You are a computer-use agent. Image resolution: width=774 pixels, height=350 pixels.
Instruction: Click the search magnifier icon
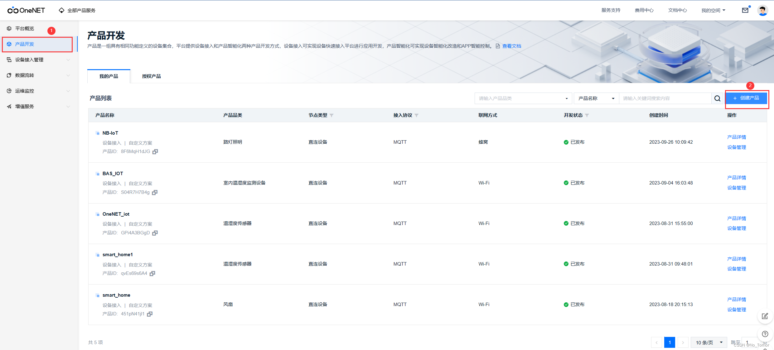click(x=717, y=98)
